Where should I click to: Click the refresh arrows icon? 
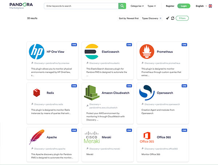click(x=173, y=18)
